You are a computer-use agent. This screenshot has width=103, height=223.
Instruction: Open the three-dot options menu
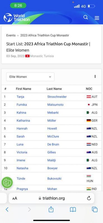coord(95,76)
